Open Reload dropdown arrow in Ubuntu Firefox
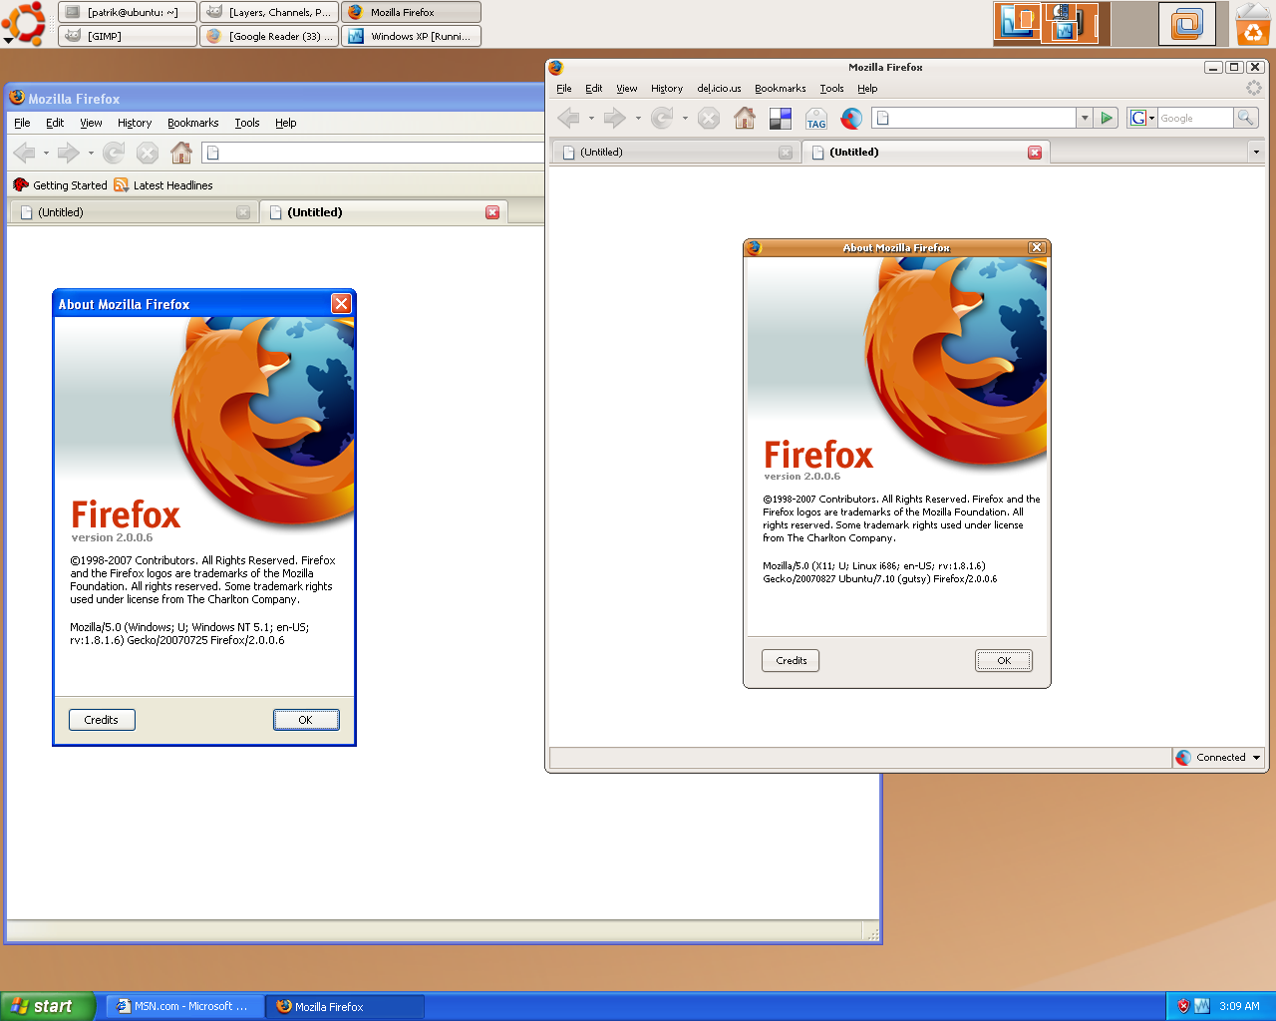This screenshot has width=1276, height=1021. pos(685,118)
